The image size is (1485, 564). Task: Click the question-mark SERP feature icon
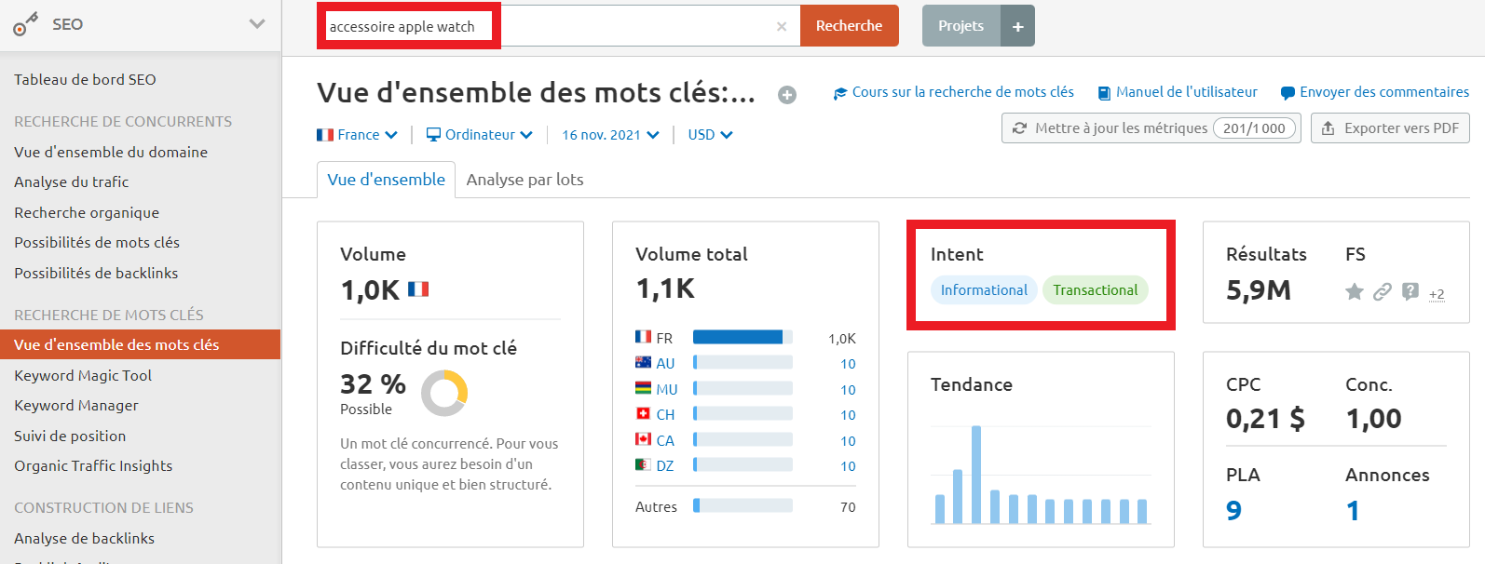(1410, 292)
